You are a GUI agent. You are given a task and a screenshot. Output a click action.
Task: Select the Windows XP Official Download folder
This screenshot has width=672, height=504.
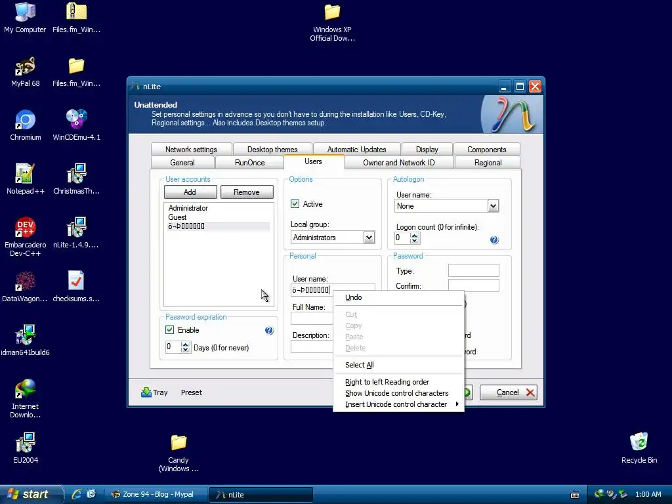(x=332, y=22)
